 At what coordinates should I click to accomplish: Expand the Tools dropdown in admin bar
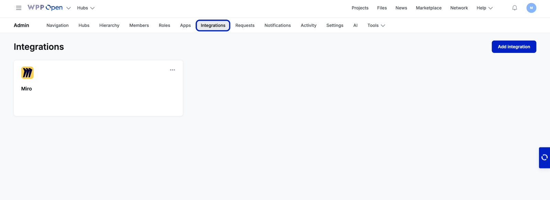point(376,25)
